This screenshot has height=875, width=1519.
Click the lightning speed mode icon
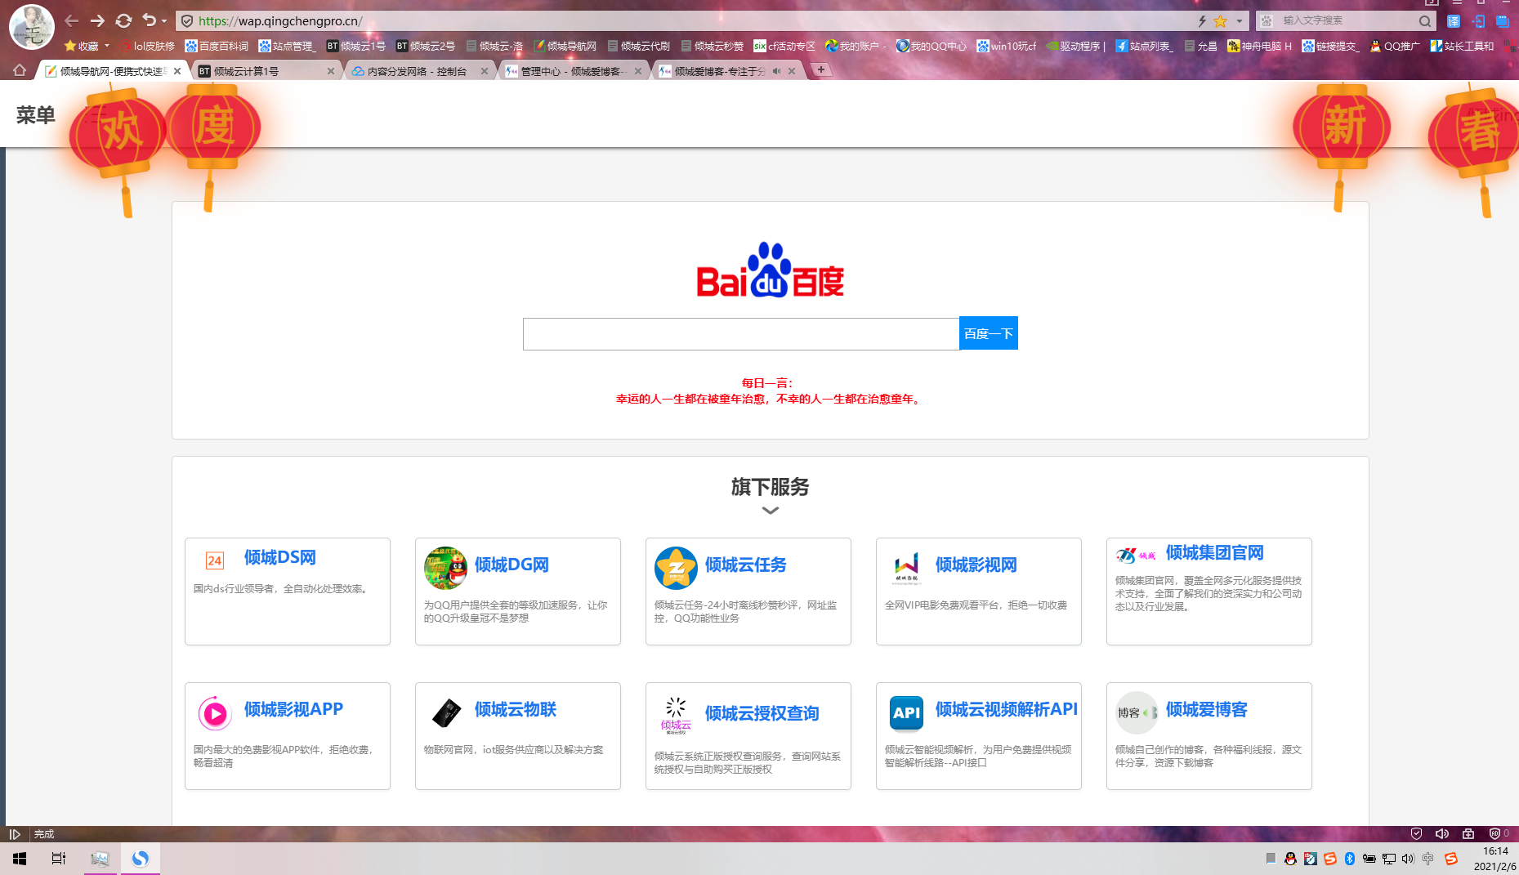tap(1202, 21)
